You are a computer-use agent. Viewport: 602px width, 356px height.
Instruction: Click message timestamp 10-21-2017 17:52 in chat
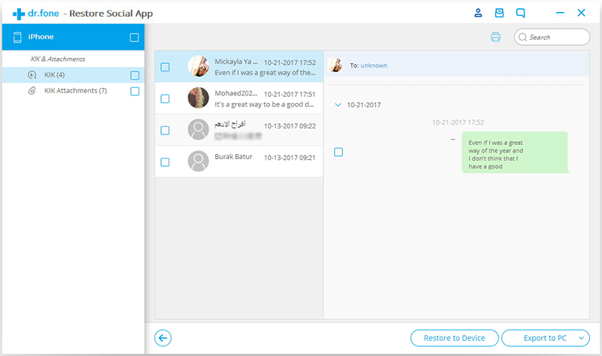(x=458, y=122)
